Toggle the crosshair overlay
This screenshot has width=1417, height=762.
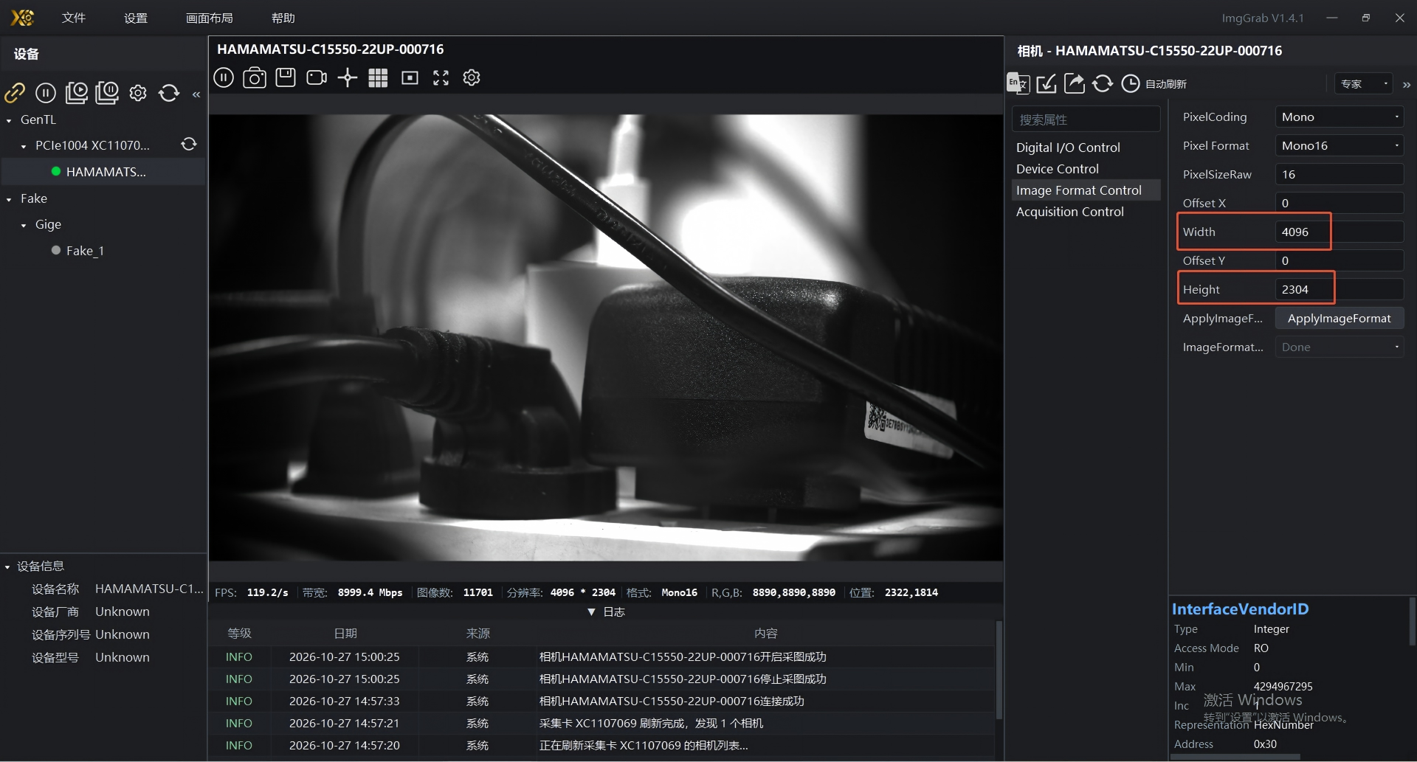[x=348, y=77]
